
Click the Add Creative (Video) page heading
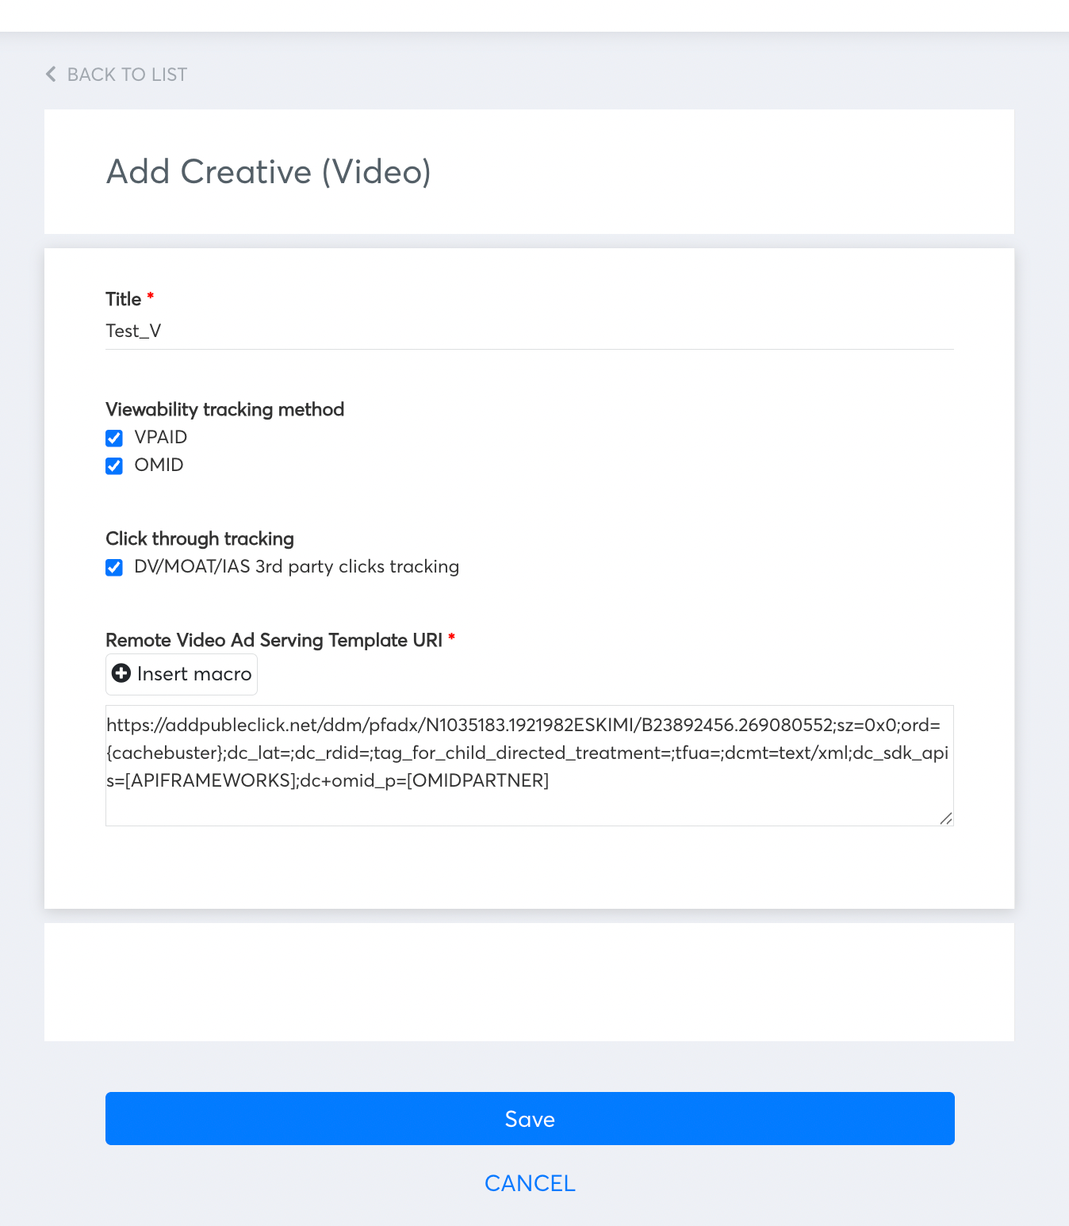[x=269, y=172]
